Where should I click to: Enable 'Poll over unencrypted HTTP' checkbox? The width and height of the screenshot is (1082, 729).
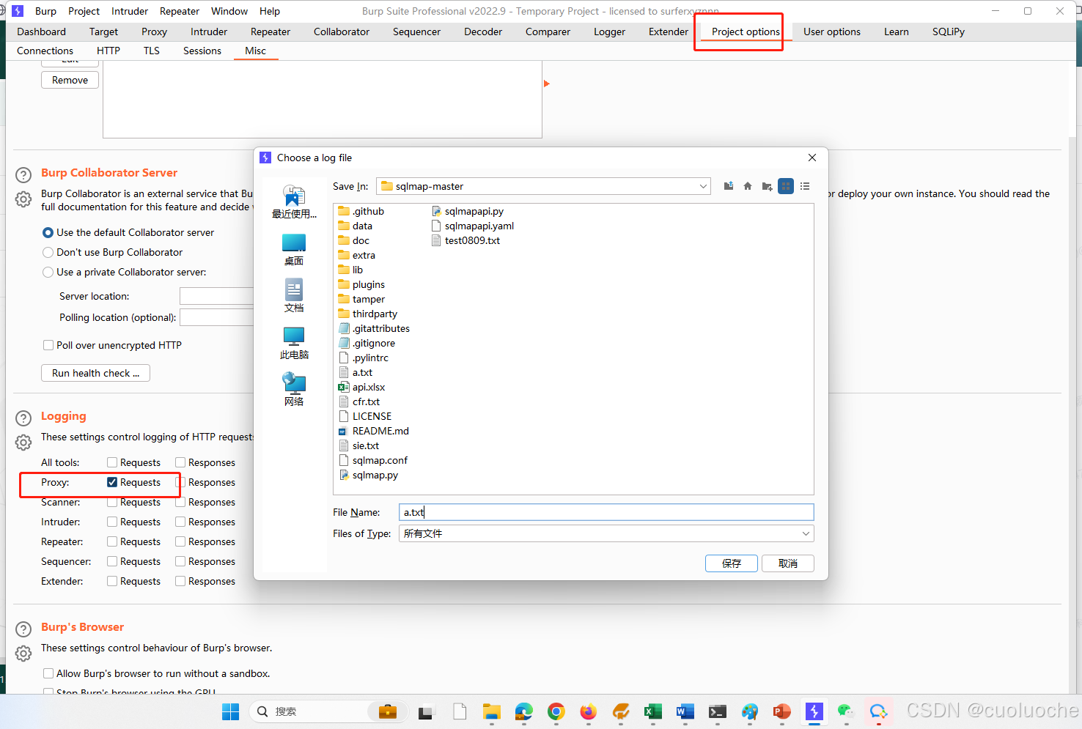coord(48,345)
